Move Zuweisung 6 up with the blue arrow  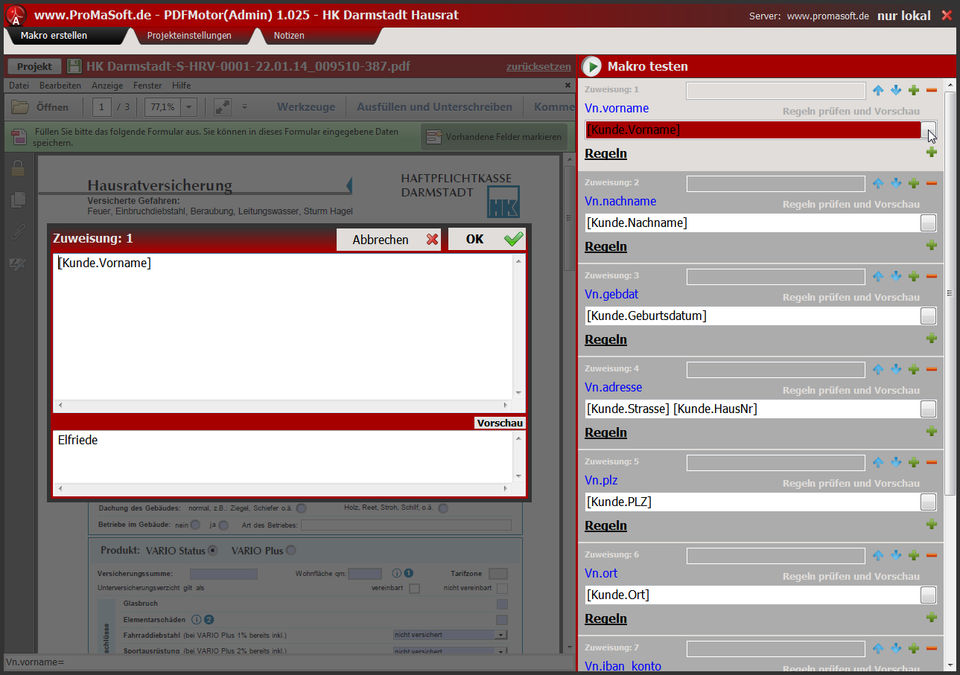point(878,555)
